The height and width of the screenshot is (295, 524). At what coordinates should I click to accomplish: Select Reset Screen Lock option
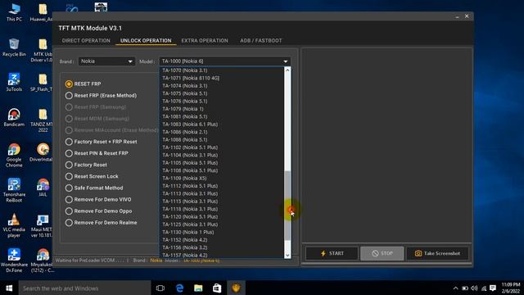pos(92,176)
